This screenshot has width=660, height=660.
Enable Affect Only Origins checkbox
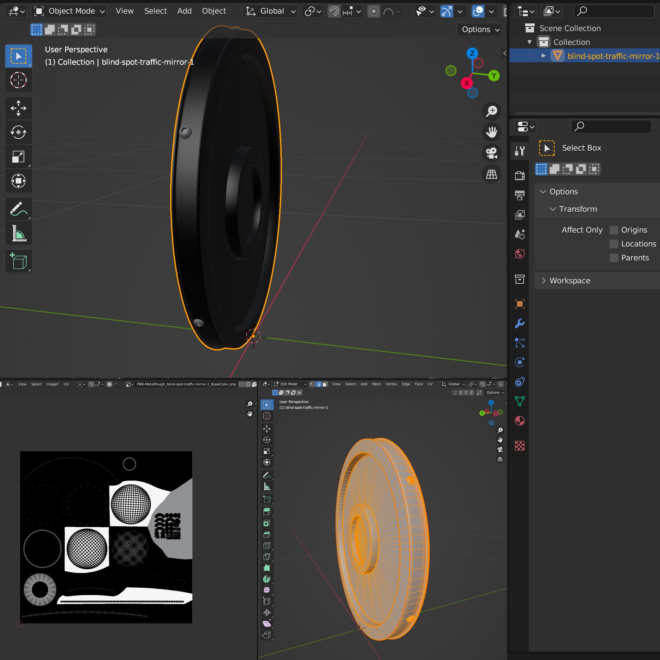pyautogui.click(x=614, y=230)
